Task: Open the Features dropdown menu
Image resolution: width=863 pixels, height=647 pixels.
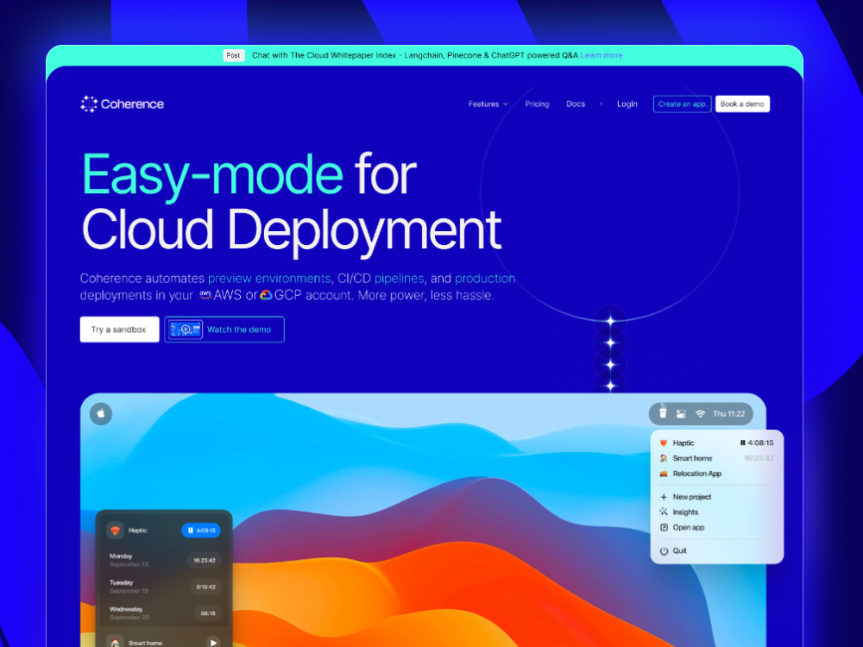Action: [488, 104]
